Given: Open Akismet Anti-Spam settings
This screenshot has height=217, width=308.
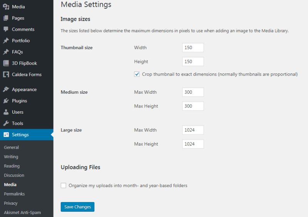Looking at the screenshot, I should pos(22,212).
